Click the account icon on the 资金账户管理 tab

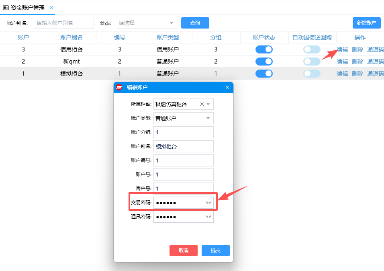[6, 7]
